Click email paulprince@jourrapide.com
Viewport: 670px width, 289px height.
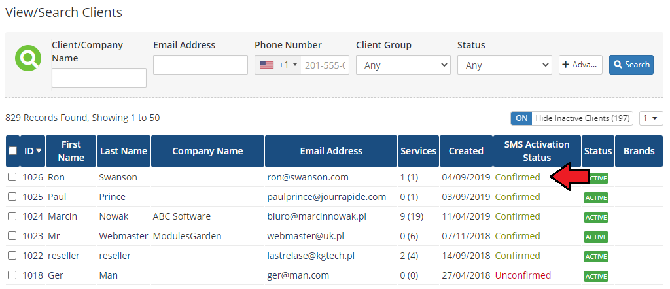[x=326, y=197]
